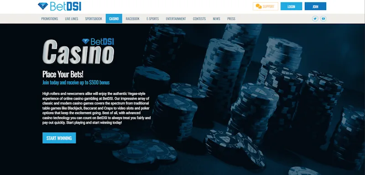The height and width of the screenshot is (175, 365).
Task: Select the Casino tab
Action: (114, 19)
